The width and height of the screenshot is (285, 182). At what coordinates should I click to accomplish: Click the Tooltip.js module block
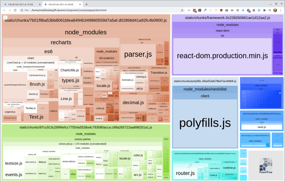pos(30,108)
